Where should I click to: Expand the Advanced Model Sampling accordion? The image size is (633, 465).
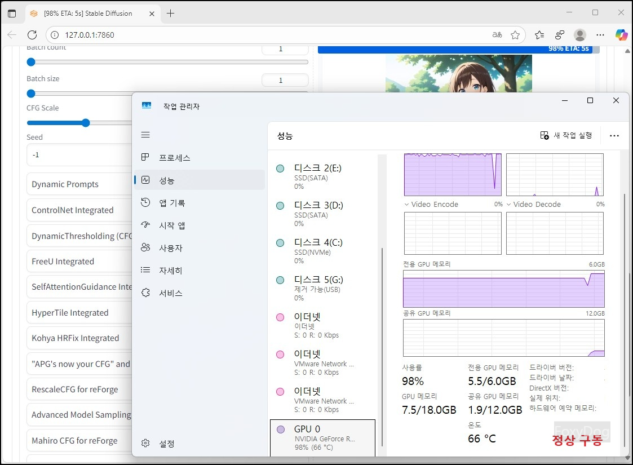point(79,414)
